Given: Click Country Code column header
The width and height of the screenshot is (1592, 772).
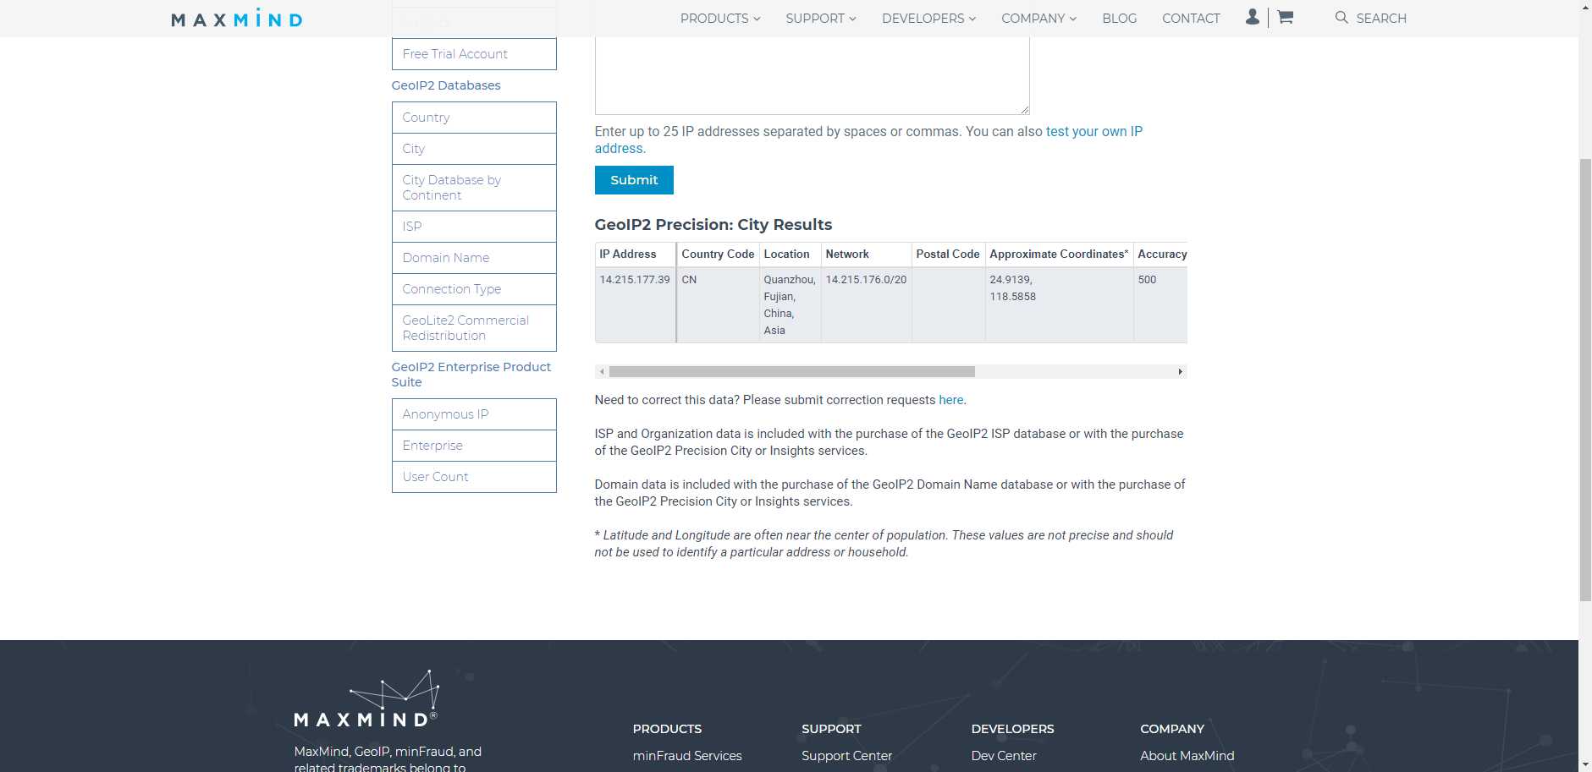Looking at the screenshot, I should (x=718, y=255).
